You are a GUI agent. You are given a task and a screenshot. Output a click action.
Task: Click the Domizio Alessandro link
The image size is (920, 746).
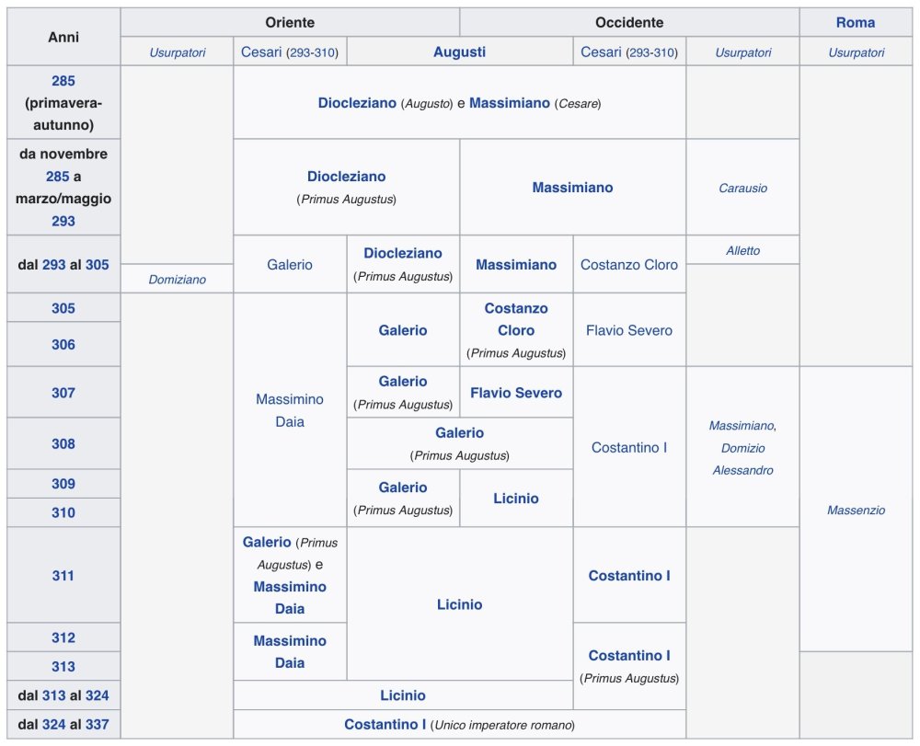point(742,459)
